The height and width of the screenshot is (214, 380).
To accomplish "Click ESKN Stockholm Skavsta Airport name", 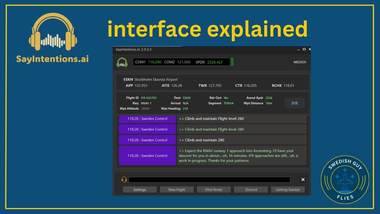I will coord(151,79).
